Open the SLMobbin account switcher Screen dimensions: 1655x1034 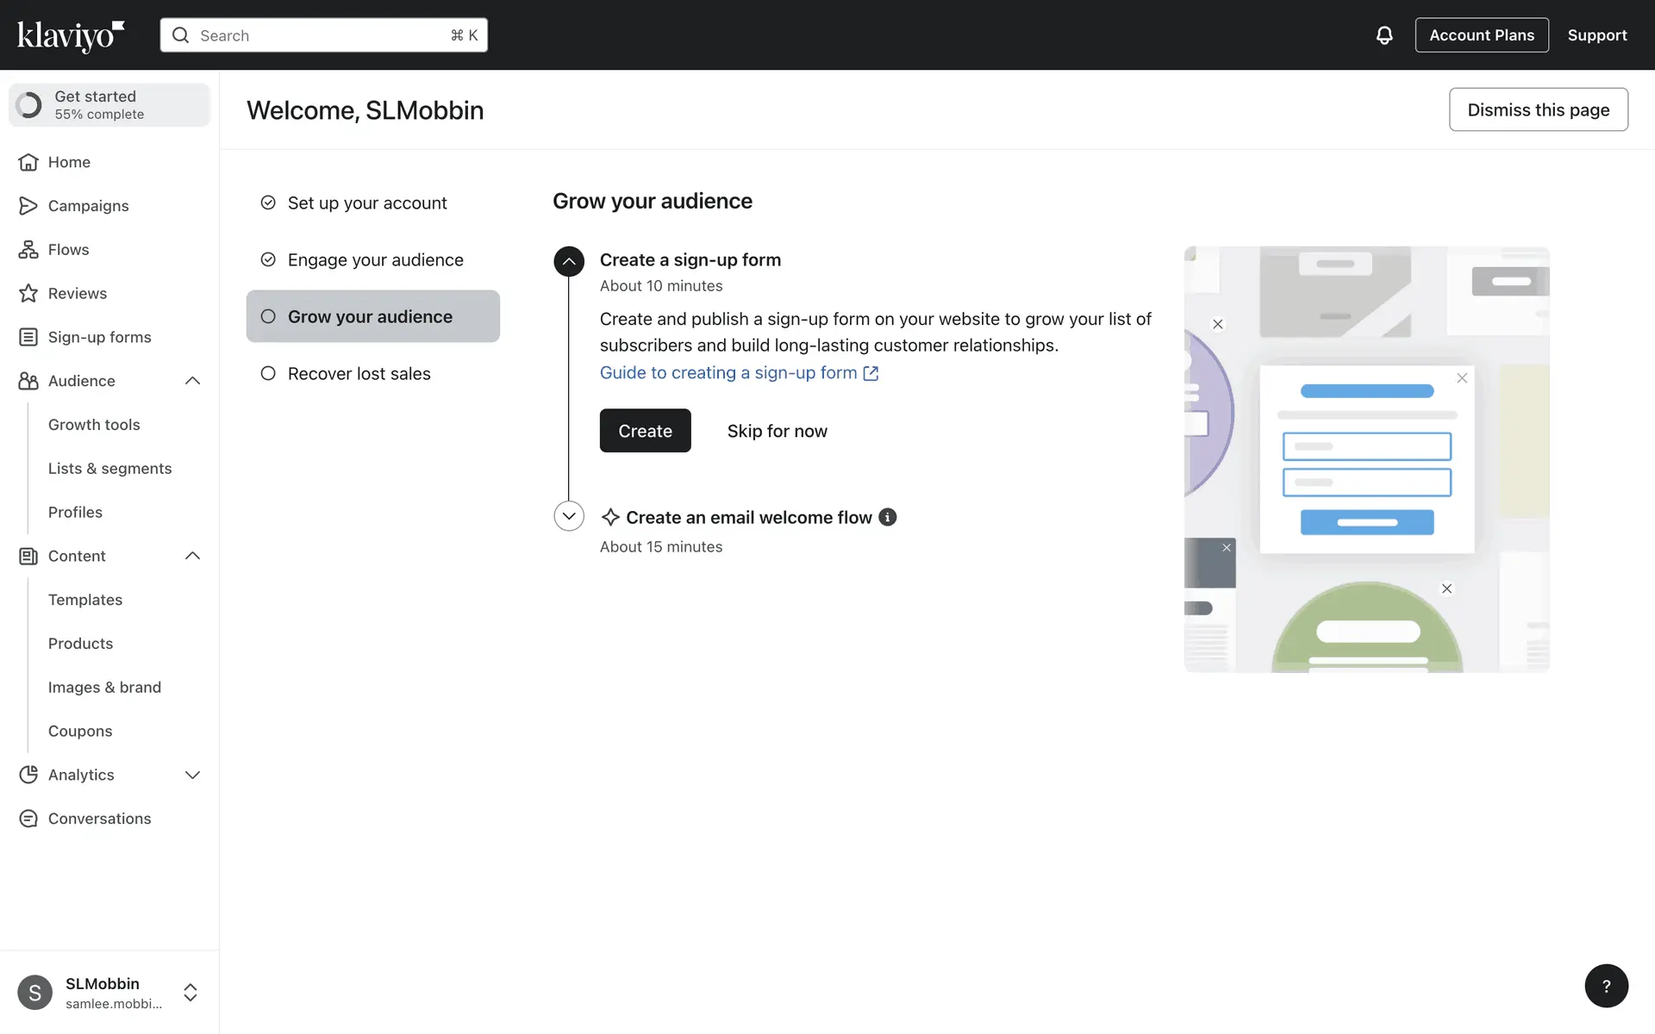click(190, 993)
